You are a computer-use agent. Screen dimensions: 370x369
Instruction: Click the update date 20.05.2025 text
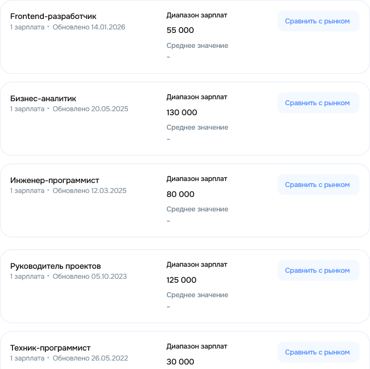[x=90, y=109]
